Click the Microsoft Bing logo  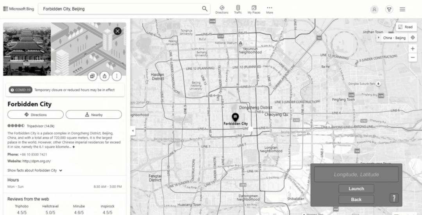[19, 9]
